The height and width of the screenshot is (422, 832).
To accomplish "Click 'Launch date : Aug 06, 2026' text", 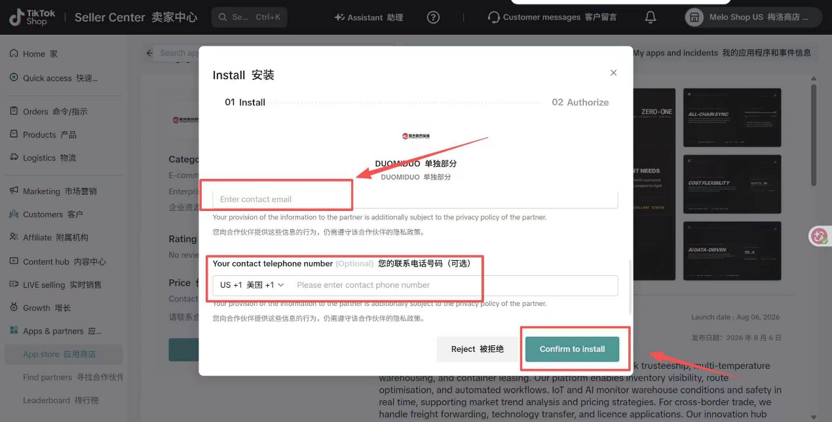I will [735, 317].
